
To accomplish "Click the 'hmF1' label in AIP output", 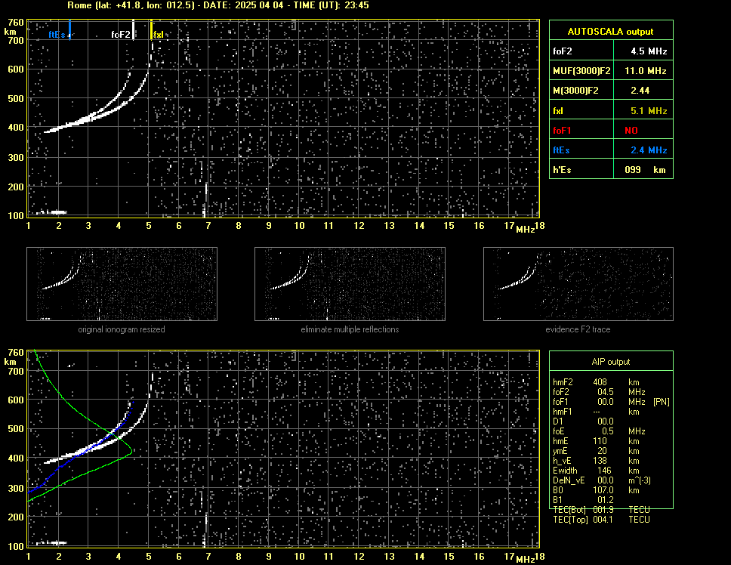I will pos(563,412).
